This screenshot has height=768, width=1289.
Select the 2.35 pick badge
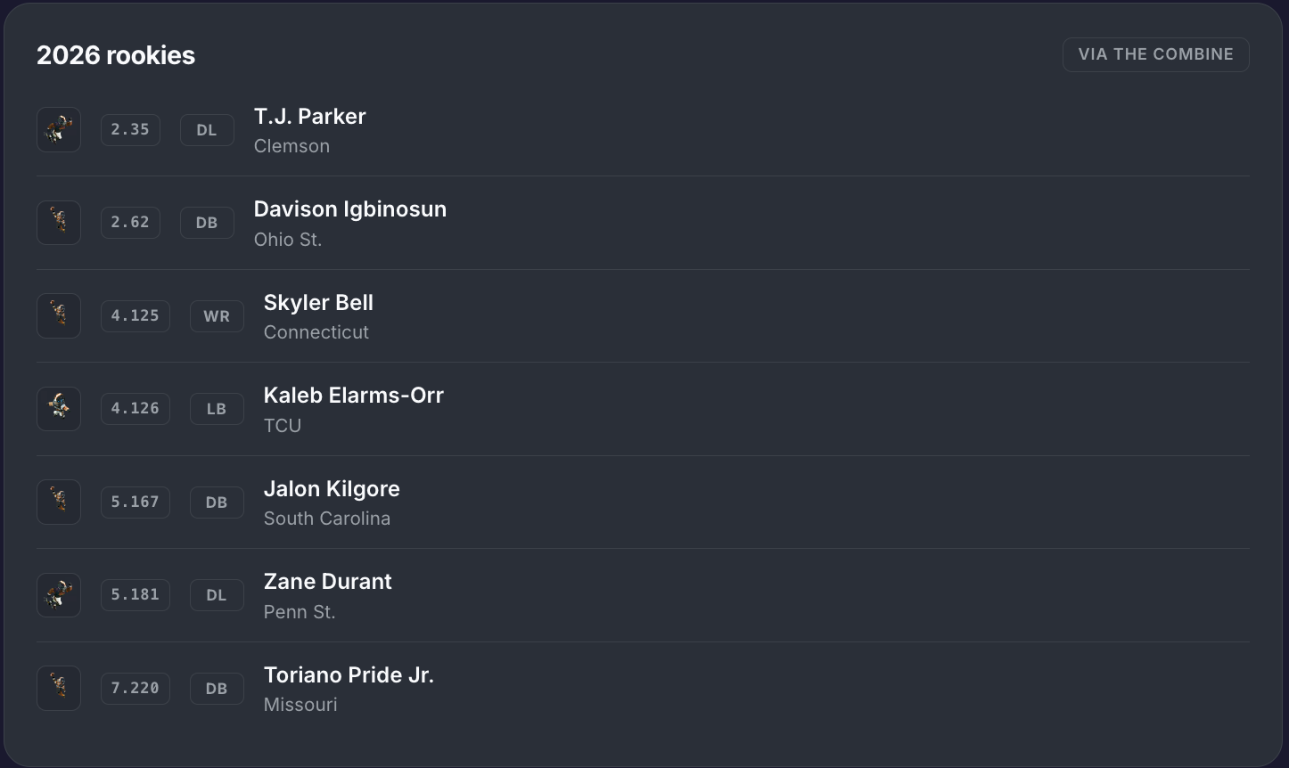tap(130, 129)
